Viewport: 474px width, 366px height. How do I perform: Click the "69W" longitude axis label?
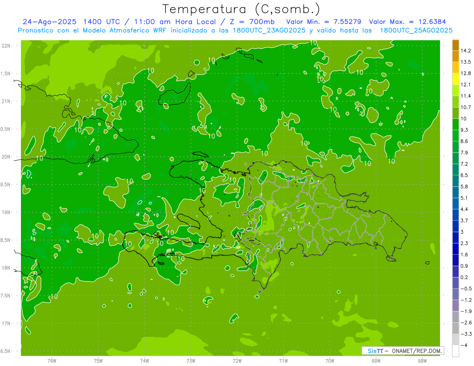tap(376, 361)
